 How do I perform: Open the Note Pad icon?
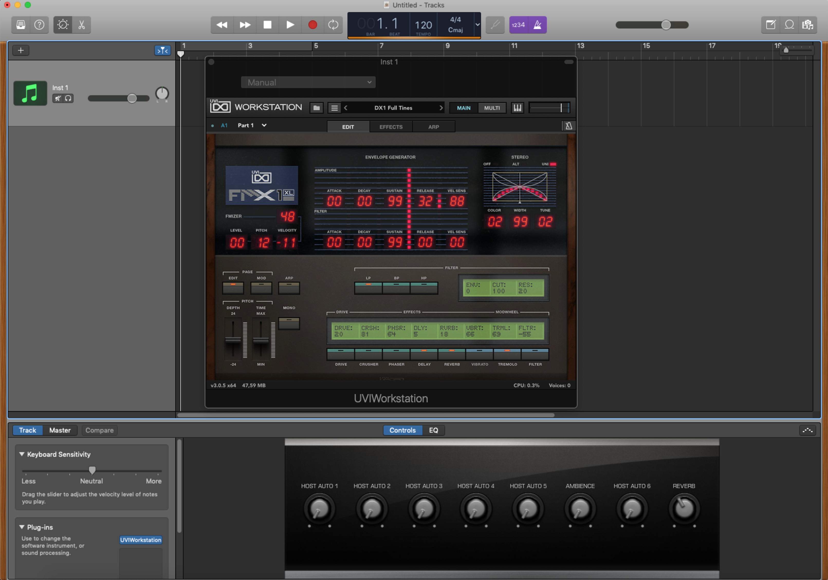point(771,25)
